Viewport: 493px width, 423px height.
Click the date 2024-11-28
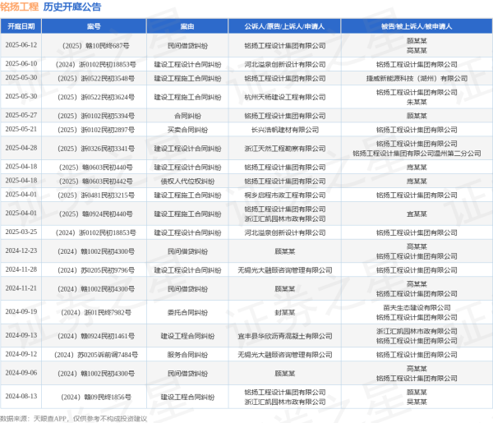tap(21, 269)
